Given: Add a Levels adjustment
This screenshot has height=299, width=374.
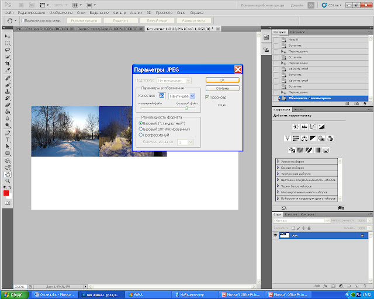Looking at the screenshot, I should (304, 127).
